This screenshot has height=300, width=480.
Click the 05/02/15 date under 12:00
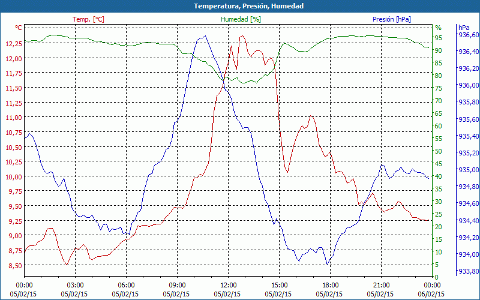[228, 294]
